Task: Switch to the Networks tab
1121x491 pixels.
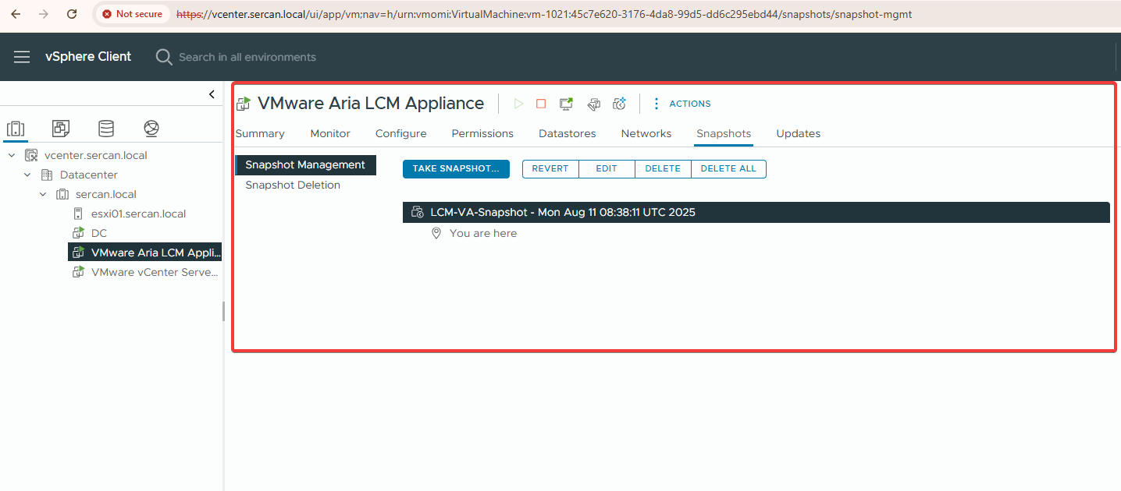Action: coord(646,133)
